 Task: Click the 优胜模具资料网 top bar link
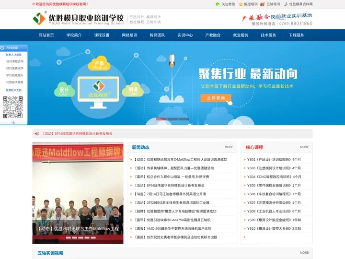coord(301,4)
